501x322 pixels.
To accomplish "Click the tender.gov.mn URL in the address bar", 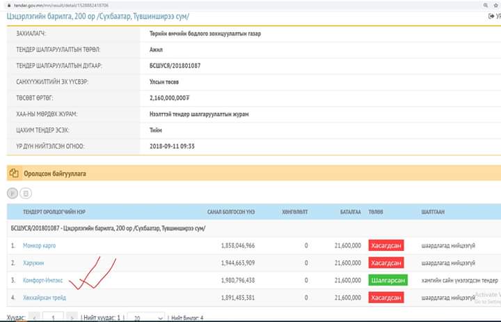I will point(61,6).
